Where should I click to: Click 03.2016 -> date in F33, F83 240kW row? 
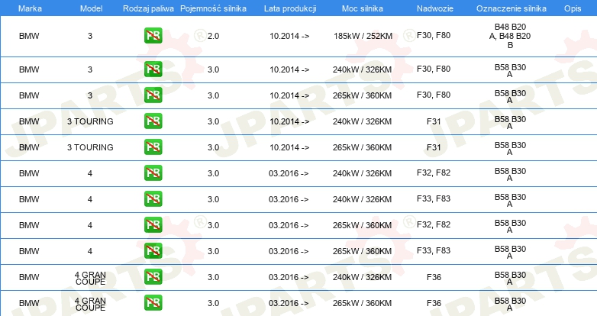tap(289, 199)
